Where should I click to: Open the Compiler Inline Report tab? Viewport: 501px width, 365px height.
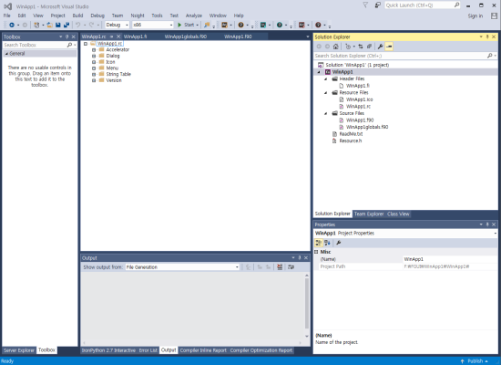pyautogui.click(x=203, y=350)
